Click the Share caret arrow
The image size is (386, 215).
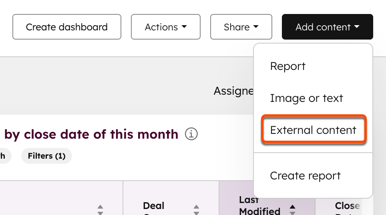click(x=256, y=26)
